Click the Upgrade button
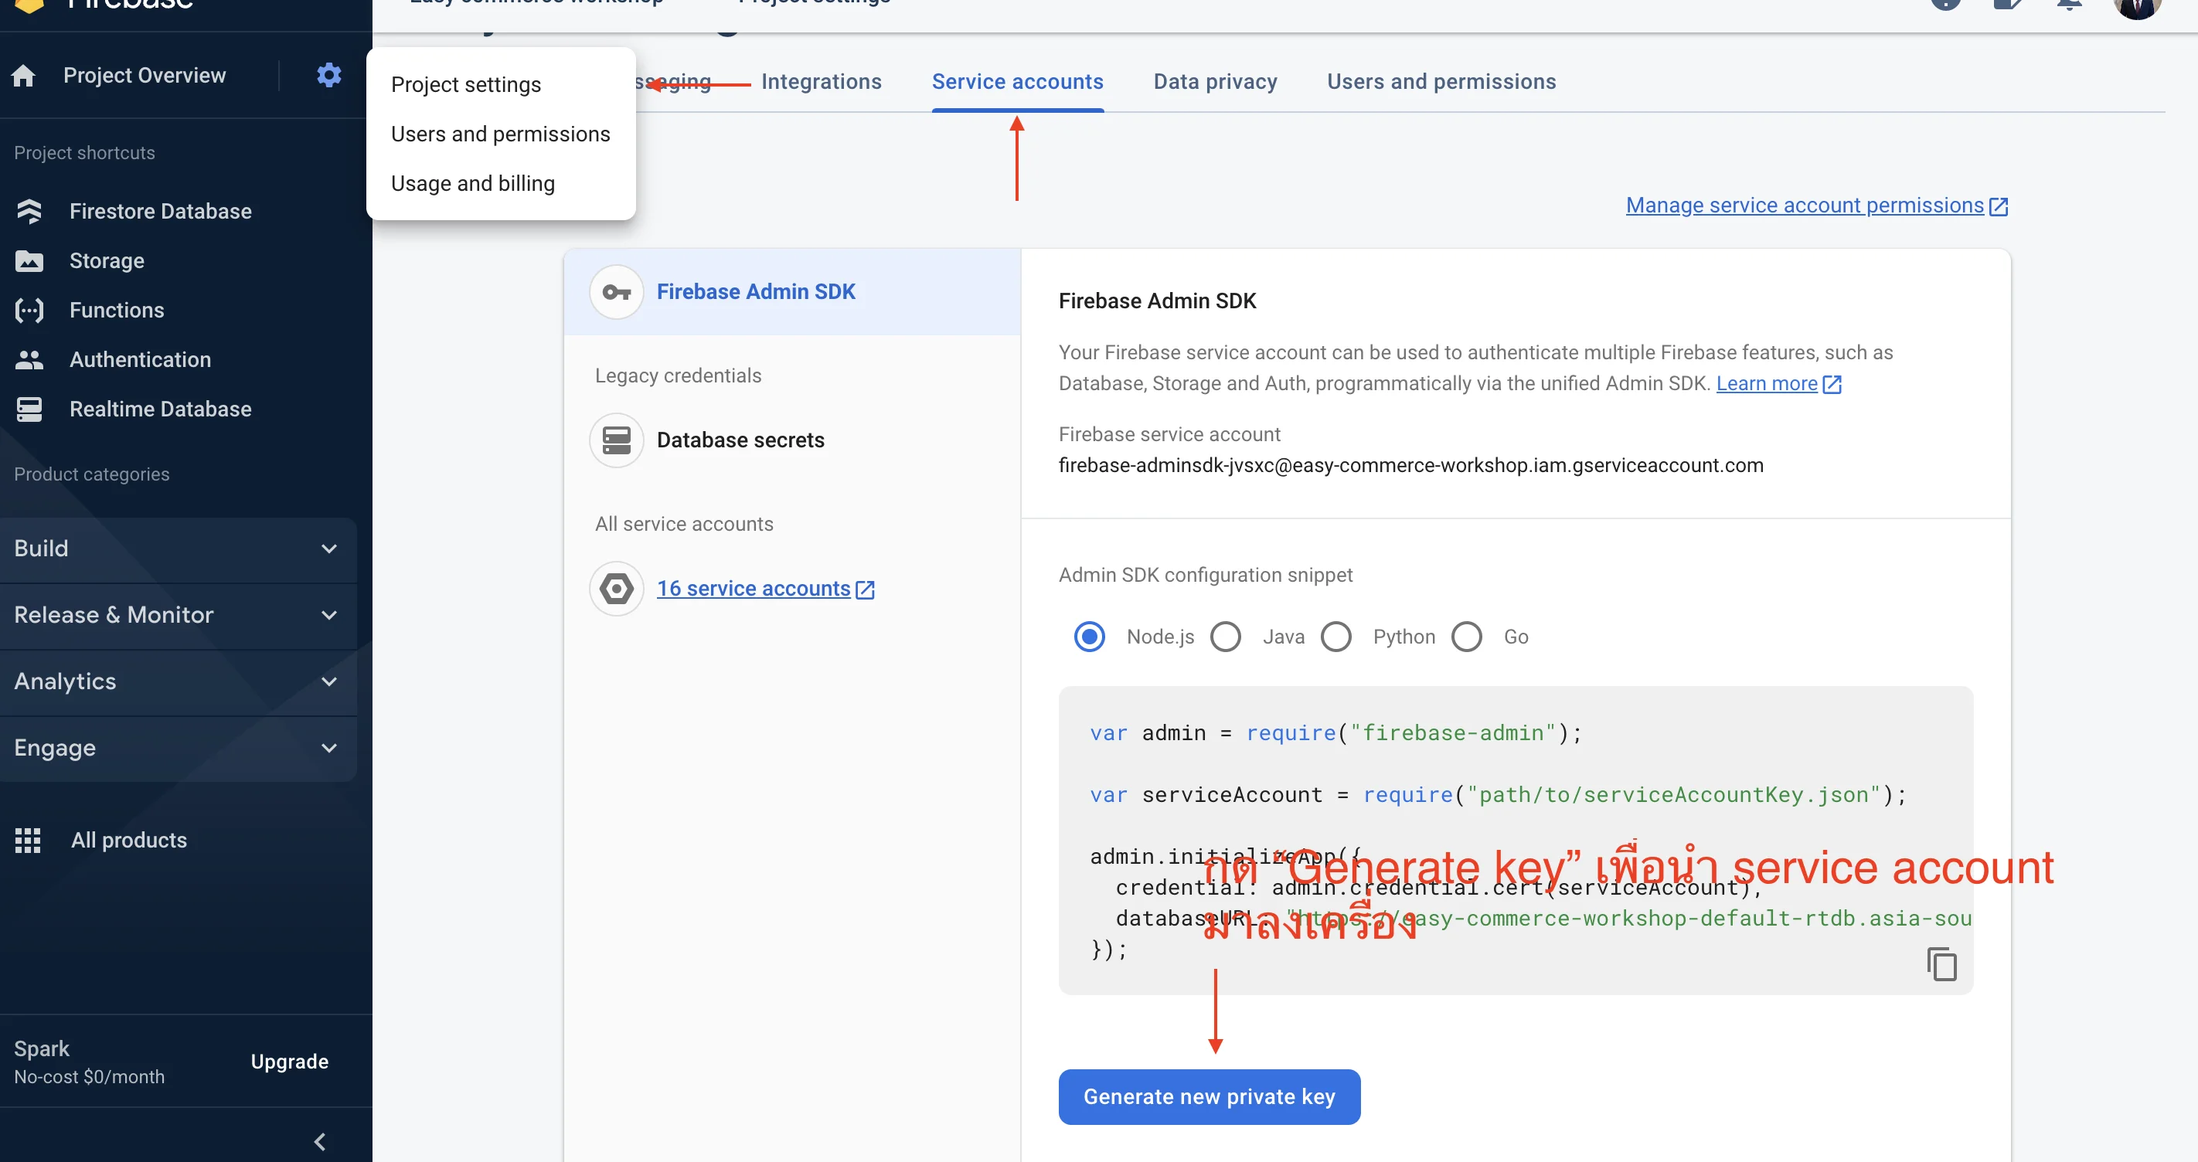The width and height of the screenshot is (2198, 1162). coord(289,1062)
